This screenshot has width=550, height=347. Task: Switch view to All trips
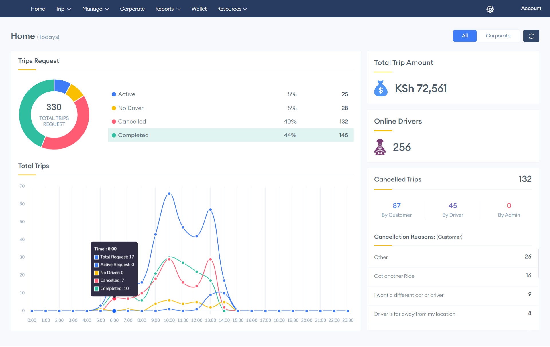(x=465, y=36)
